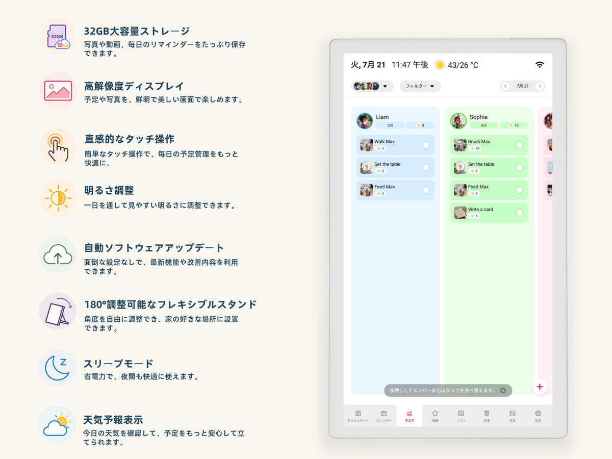The width and height of the screenshot is (612, 459).
Task: Select the タスク tab
Action: pos(410,416)
